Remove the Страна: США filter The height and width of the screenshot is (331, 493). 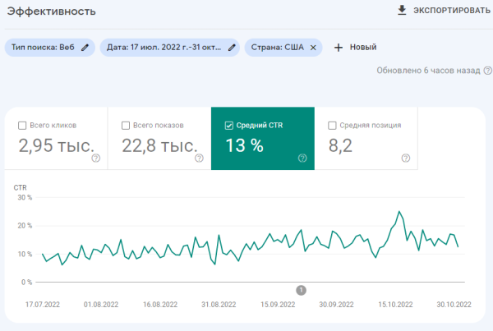313,48
